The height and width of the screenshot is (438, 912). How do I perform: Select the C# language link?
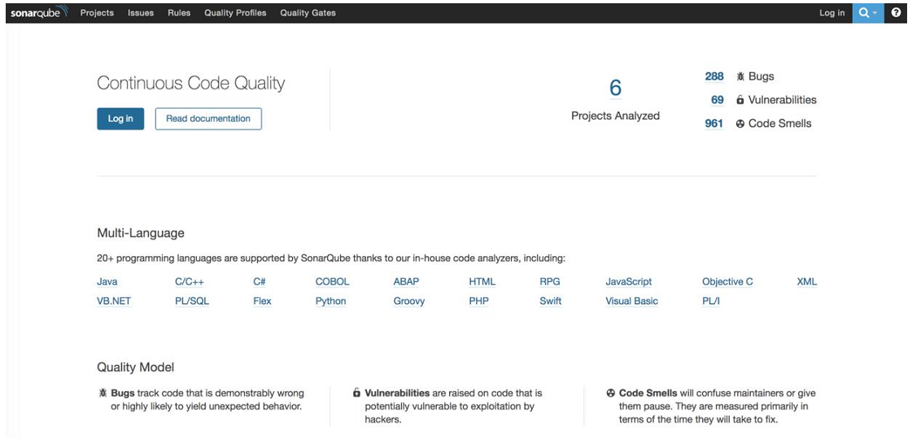coord(260,282)
